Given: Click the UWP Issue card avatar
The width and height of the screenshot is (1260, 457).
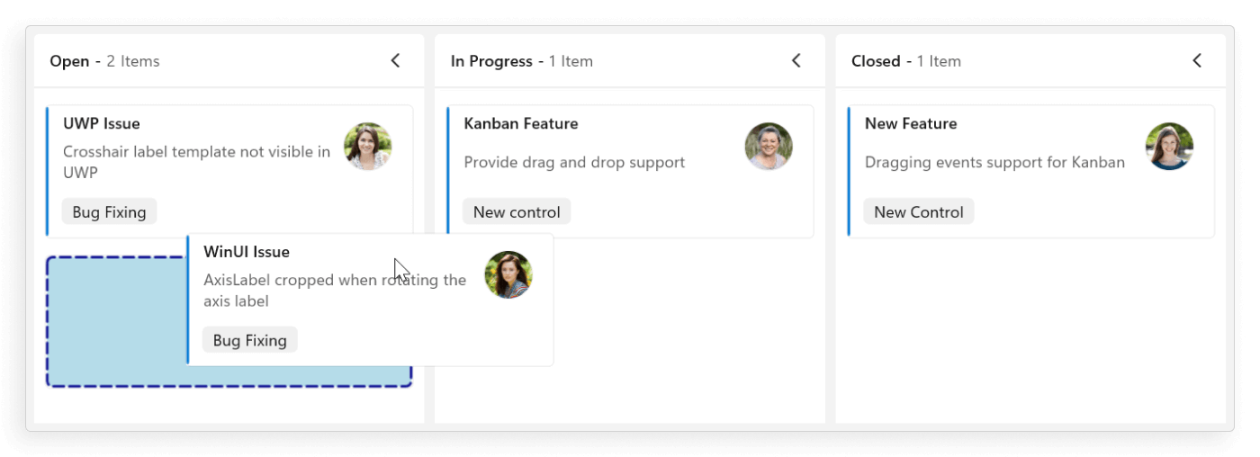Looking at the screenshot, I should (x=367, y=147).
